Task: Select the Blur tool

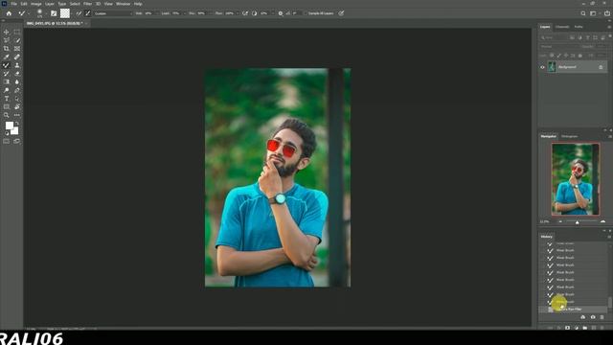Action: pos(17,81)
